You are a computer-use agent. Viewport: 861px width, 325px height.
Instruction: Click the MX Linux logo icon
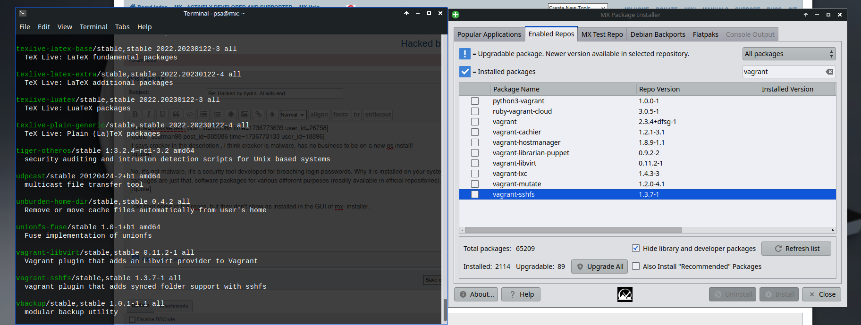(x=625, y=294)
